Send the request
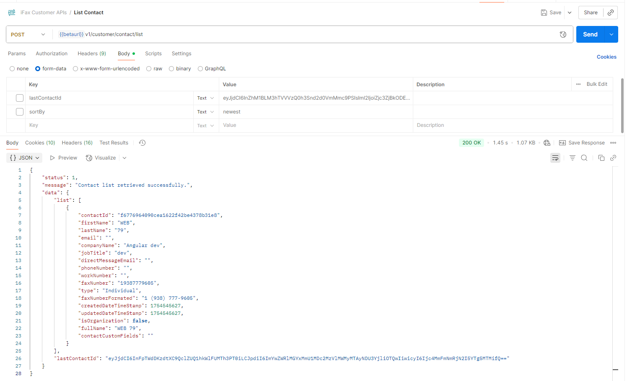 point(590,34)
